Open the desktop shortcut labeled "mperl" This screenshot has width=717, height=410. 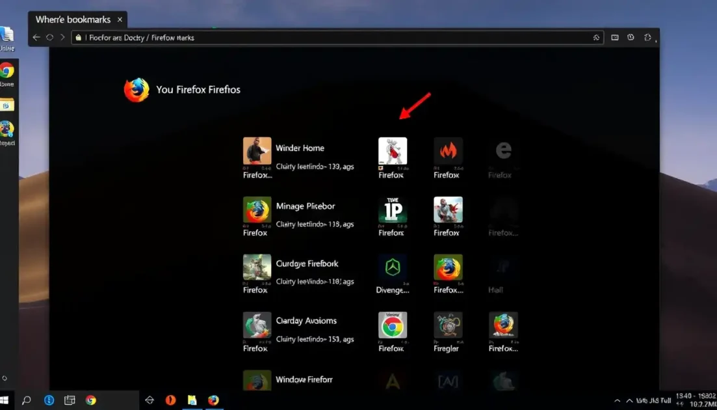coord(7,130)
